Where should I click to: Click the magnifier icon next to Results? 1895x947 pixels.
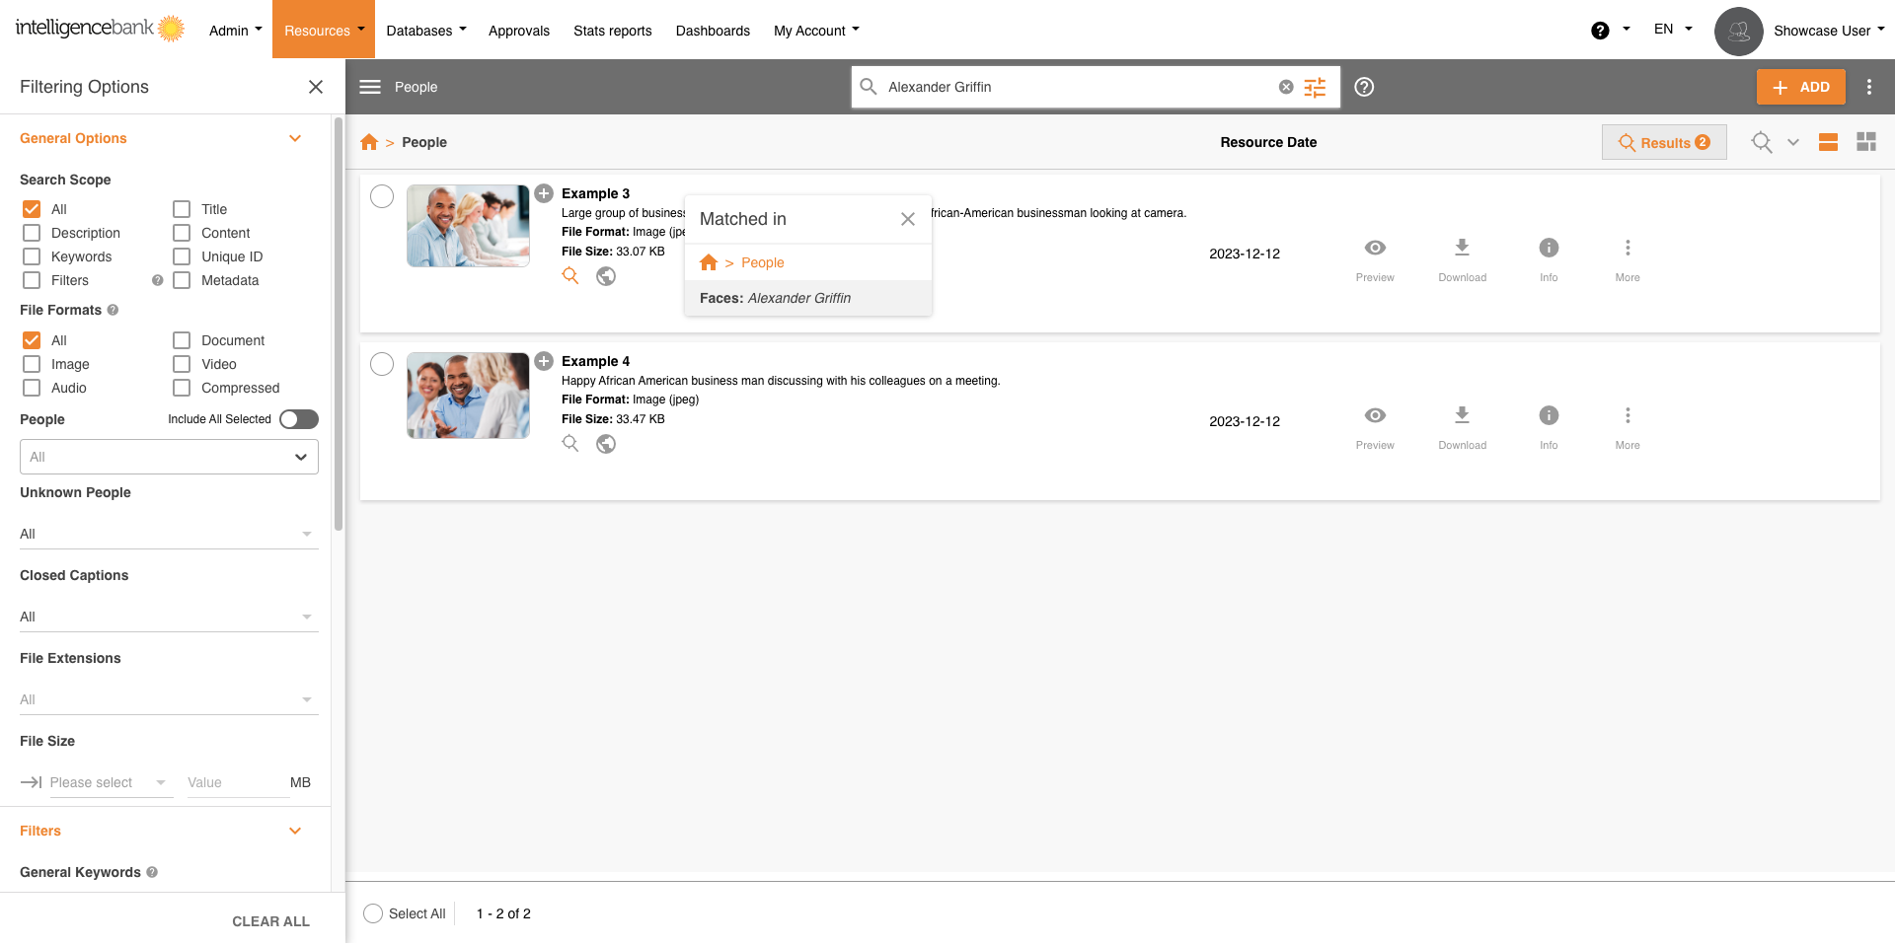tap(1762, 142)
